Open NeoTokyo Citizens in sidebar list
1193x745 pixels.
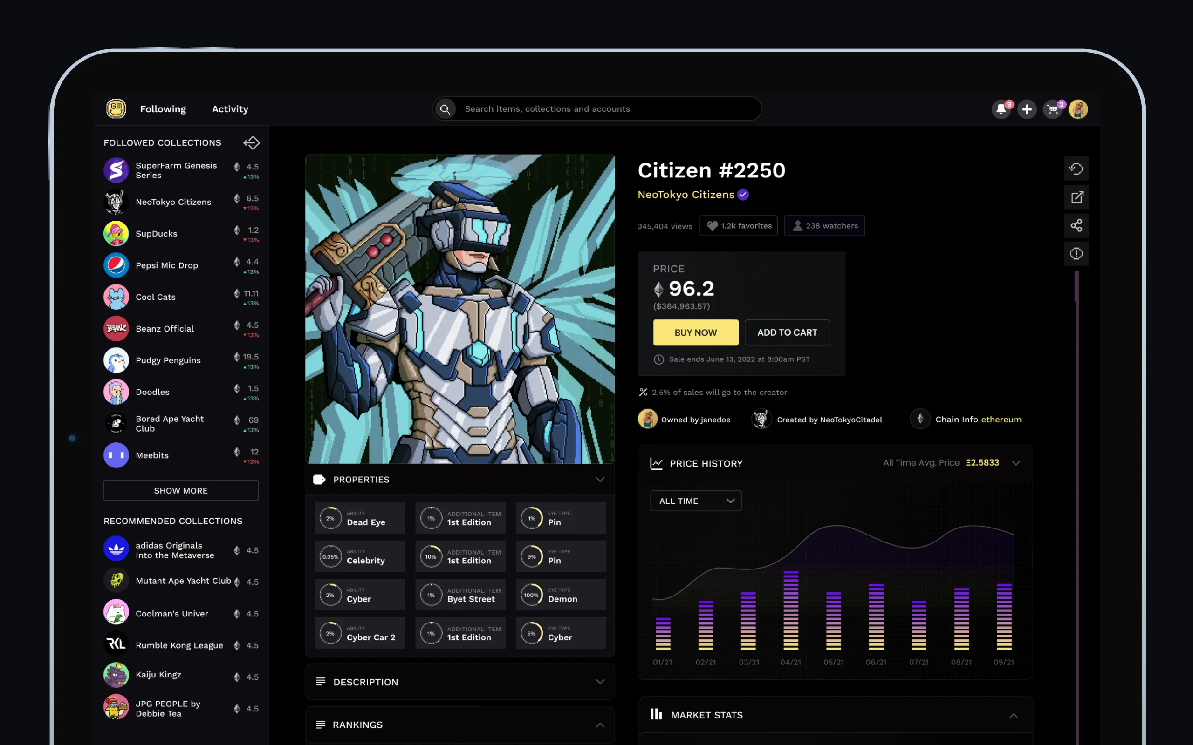click(x=181, y=202)
